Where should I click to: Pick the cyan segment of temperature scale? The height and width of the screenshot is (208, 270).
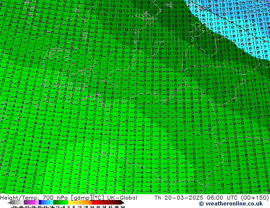coord(52,202)
